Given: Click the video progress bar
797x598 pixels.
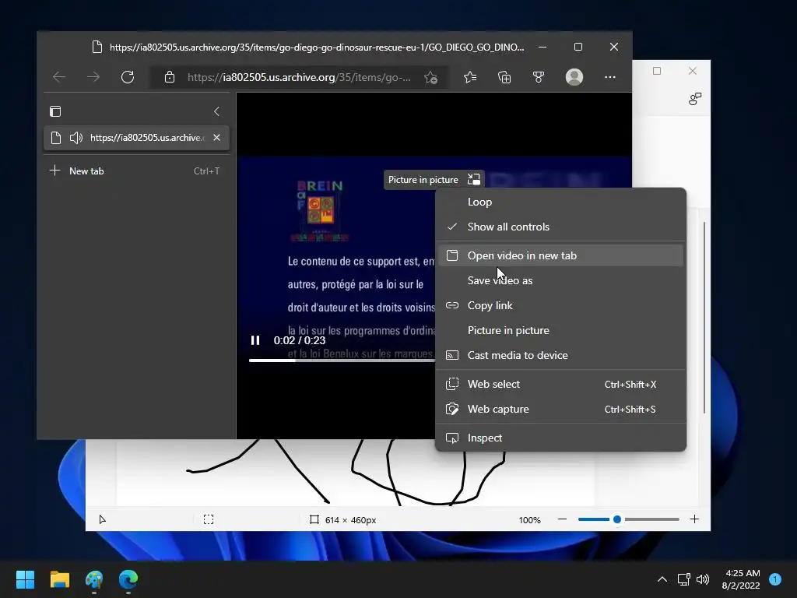Looking at the screenshot, I should point(342,361).
